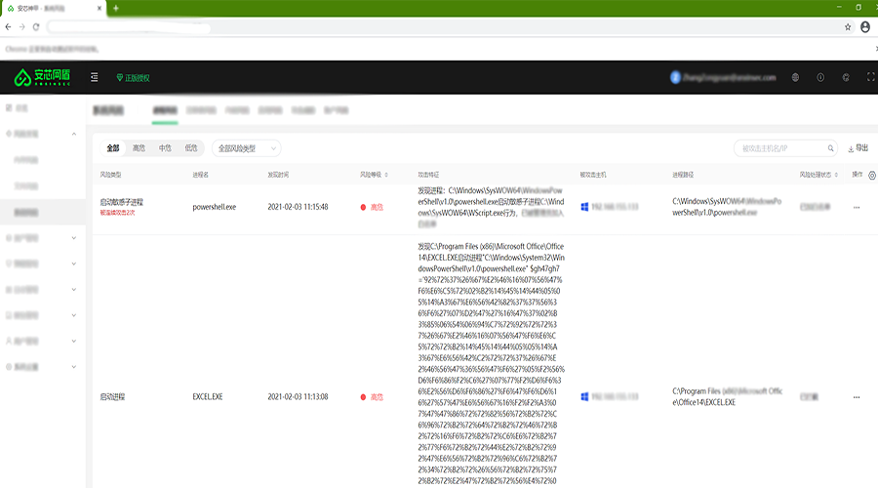The image size is (878, 488).
Task: Click the 进程路径 column header
Action: point(683,175)
